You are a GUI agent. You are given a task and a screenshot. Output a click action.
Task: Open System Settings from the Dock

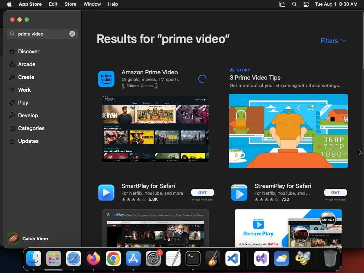[153, 258]
